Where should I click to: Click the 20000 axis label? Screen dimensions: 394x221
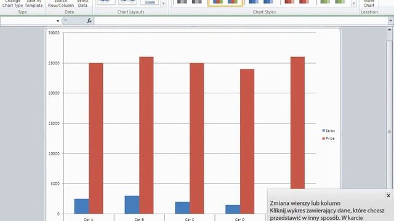(54, 93)
